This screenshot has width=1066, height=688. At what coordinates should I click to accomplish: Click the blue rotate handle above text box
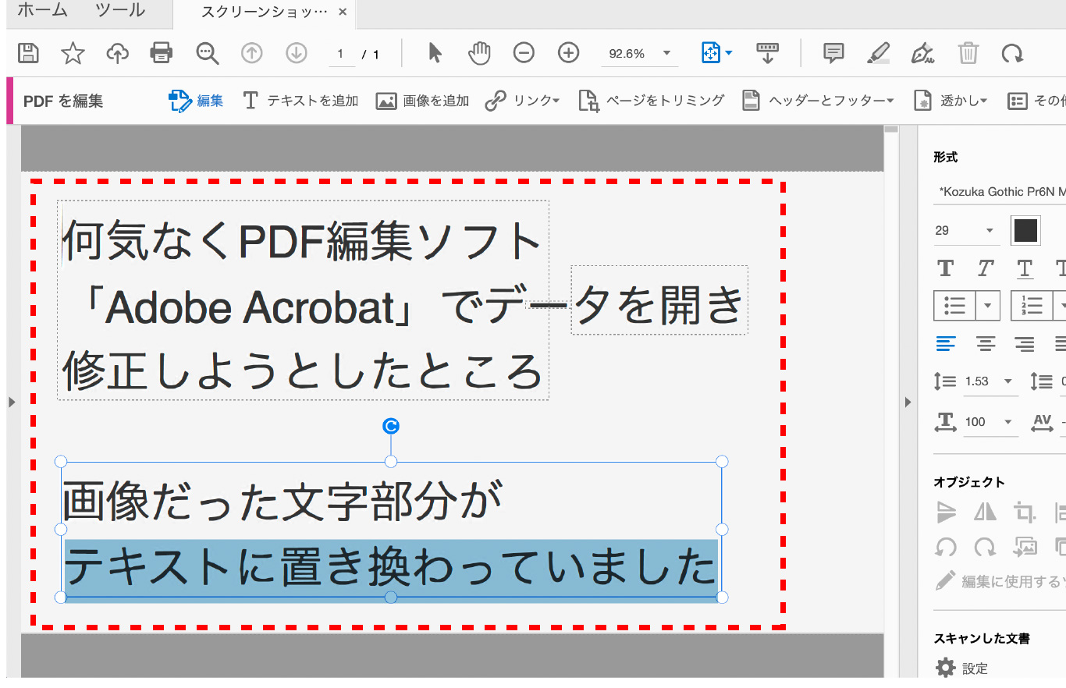point(391,426)
